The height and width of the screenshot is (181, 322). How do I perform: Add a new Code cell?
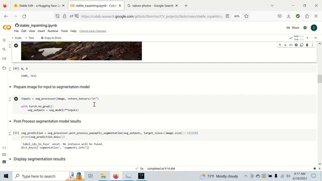(x=17, y=38)
